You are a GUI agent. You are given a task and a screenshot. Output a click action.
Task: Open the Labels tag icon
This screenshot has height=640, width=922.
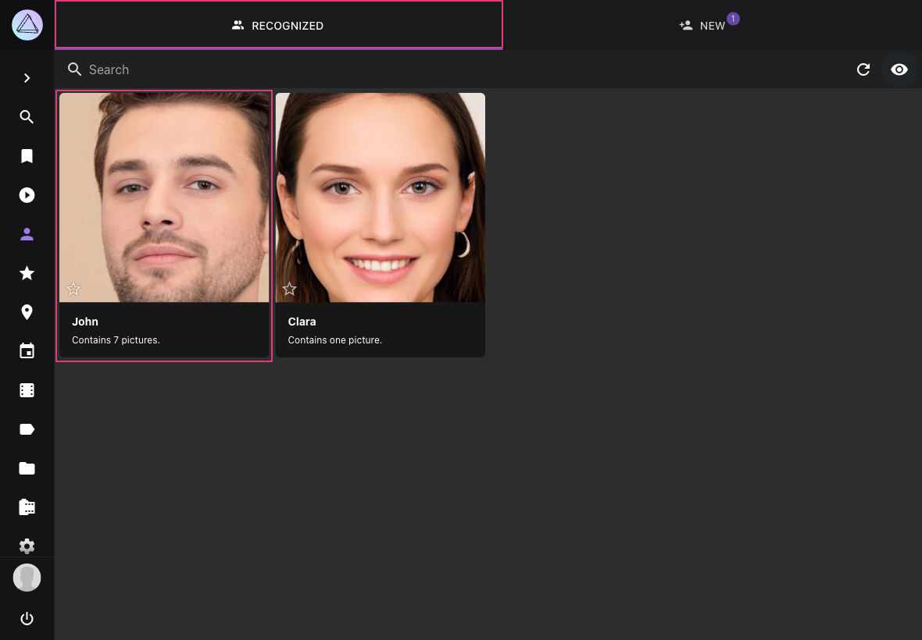[x=27, y=429]
